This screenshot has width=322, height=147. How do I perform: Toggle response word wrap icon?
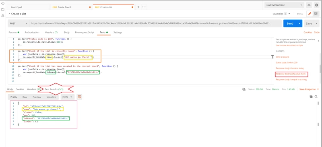pyautogui.click(x=79, y=97)
